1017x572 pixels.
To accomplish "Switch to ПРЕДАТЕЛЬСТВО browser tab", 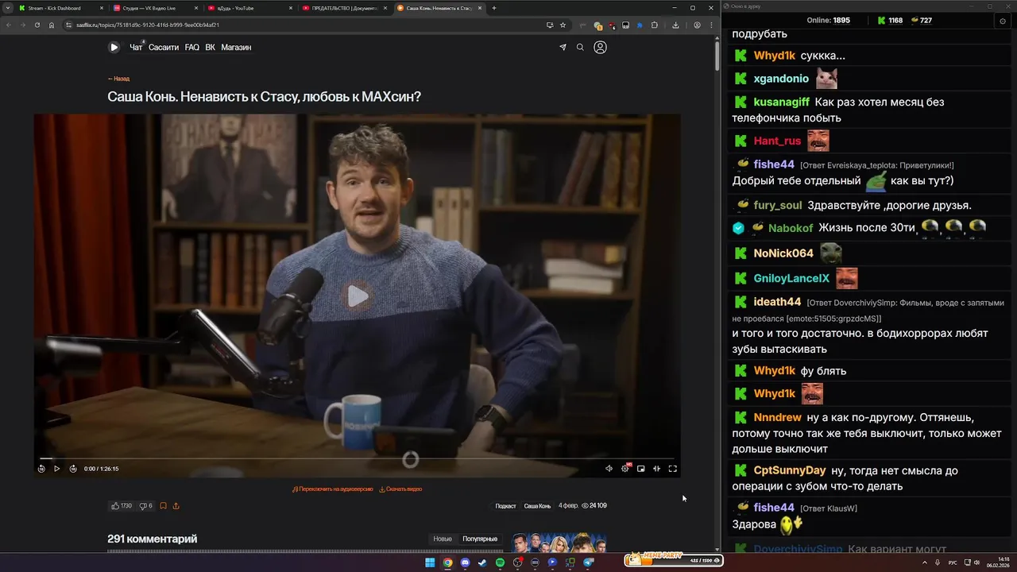I will point(345,8).
